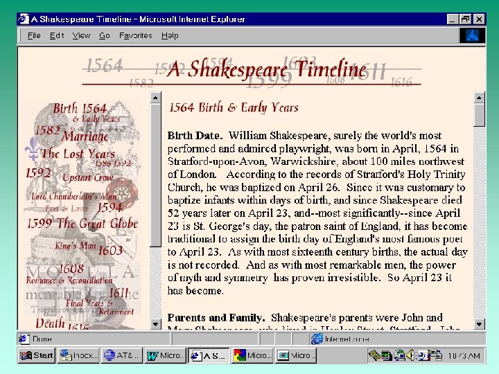Screen dimensions: 499x374
Task: Open the View menu
Action: [81, 35]
